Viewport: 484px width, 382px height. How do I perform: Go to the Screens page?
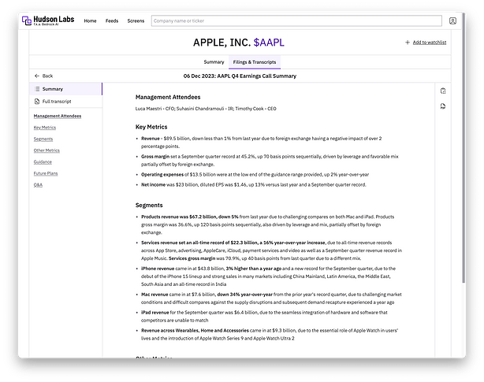pos(136,20)
